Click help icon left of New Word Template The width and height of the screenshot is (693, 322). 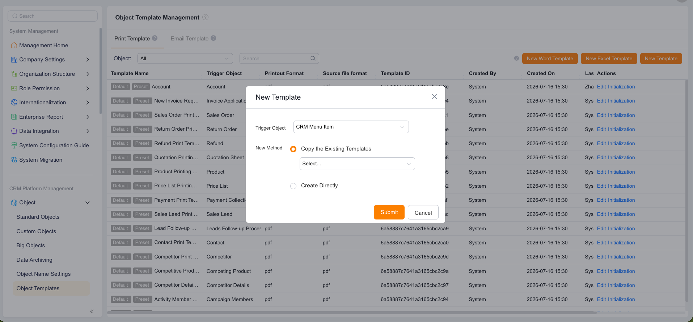(516, 58)
